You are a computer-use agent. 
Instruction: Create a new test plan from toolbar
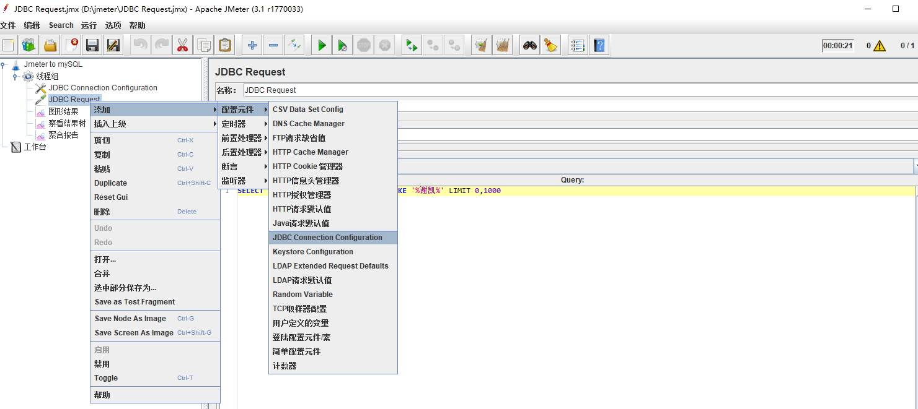[8, 45]
